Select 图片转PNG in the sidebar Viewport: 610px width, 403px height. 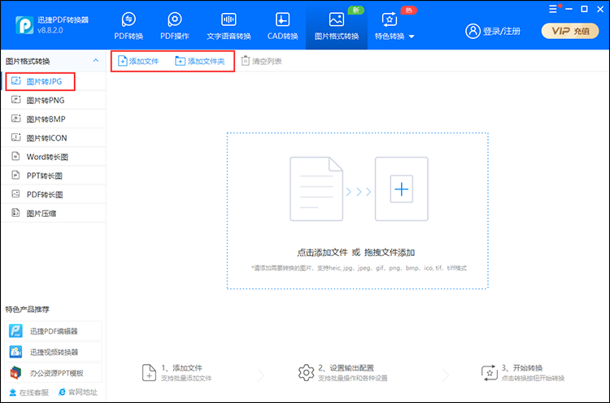tap(54, 100)
